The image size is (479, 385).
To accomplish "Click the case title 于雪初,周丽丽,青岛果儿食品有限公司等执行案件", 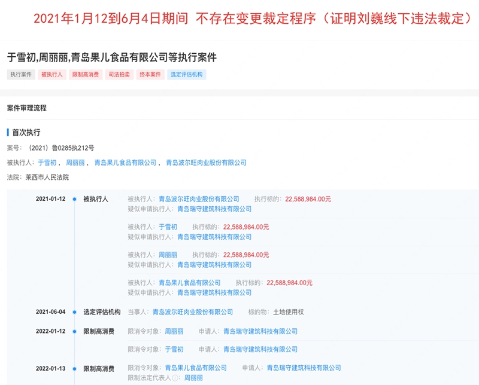I will (112, 57).
